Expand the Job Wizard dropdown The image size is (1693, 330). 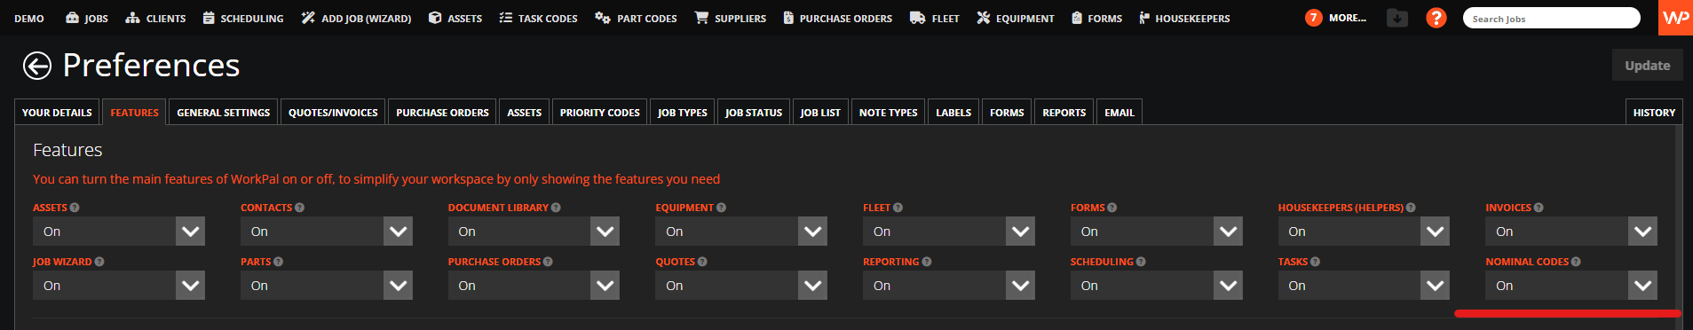pos(119,286)
